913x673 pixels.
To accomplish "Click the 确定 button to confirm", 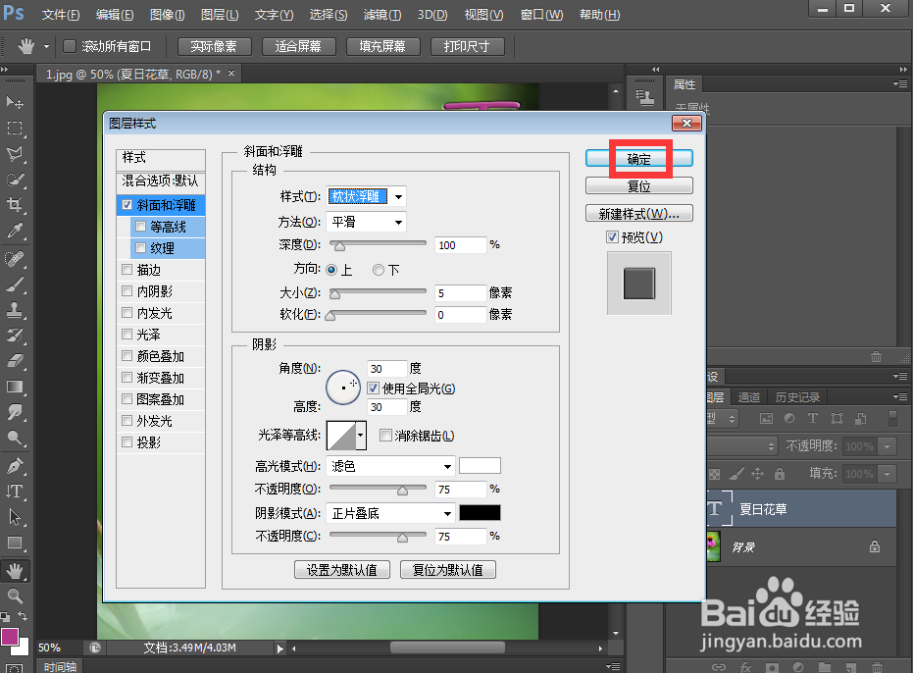I will pyautogui.click(x=638, y=157).
